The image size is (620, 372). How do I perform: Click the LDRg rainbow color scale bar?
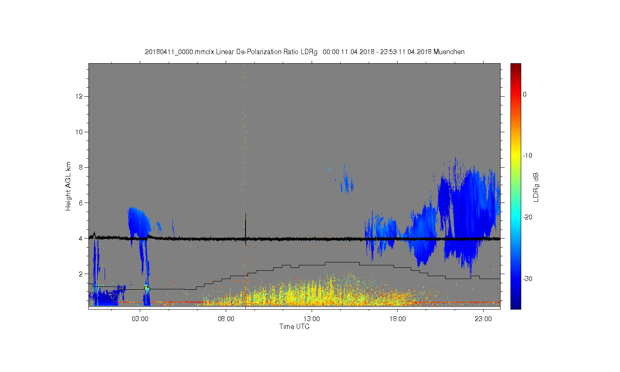515,186
